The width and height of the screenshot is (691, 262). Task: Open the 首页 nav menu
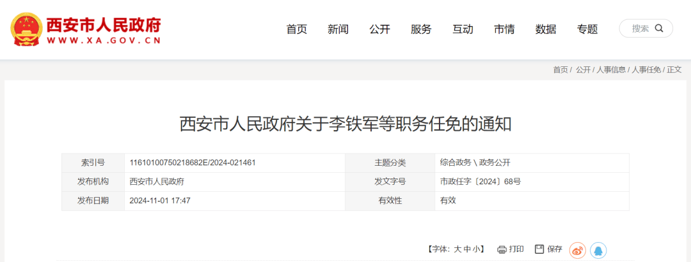click(297, 29)
